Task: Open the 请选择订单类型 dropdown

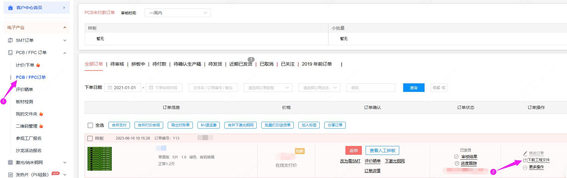Action: [x=268, y=88]
